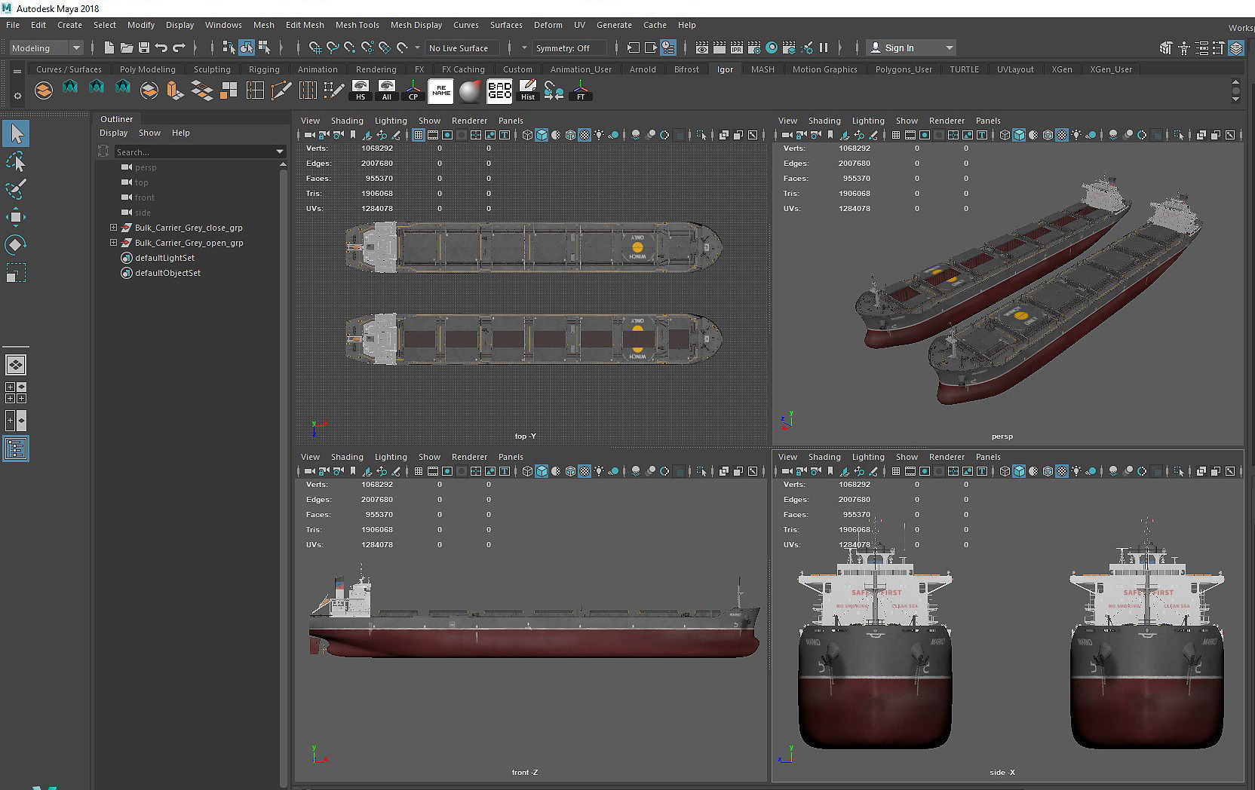The height and width of the screenshot is (790, 1255).
Task: Switch to the Poly Modeling shelf tab
Action: pyautogui.click(x=147, y=69)
